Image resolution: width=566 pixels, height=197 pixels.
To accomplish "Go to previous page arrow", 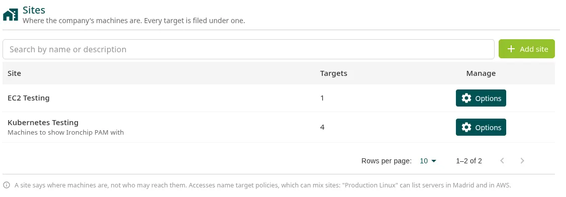I will [x=502, y=161].
